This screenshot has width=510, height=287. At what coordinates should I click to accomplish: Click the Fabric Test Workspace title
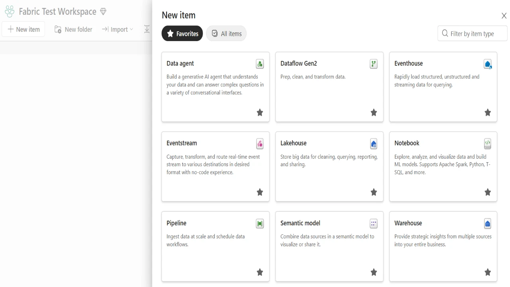click(58, 12)
